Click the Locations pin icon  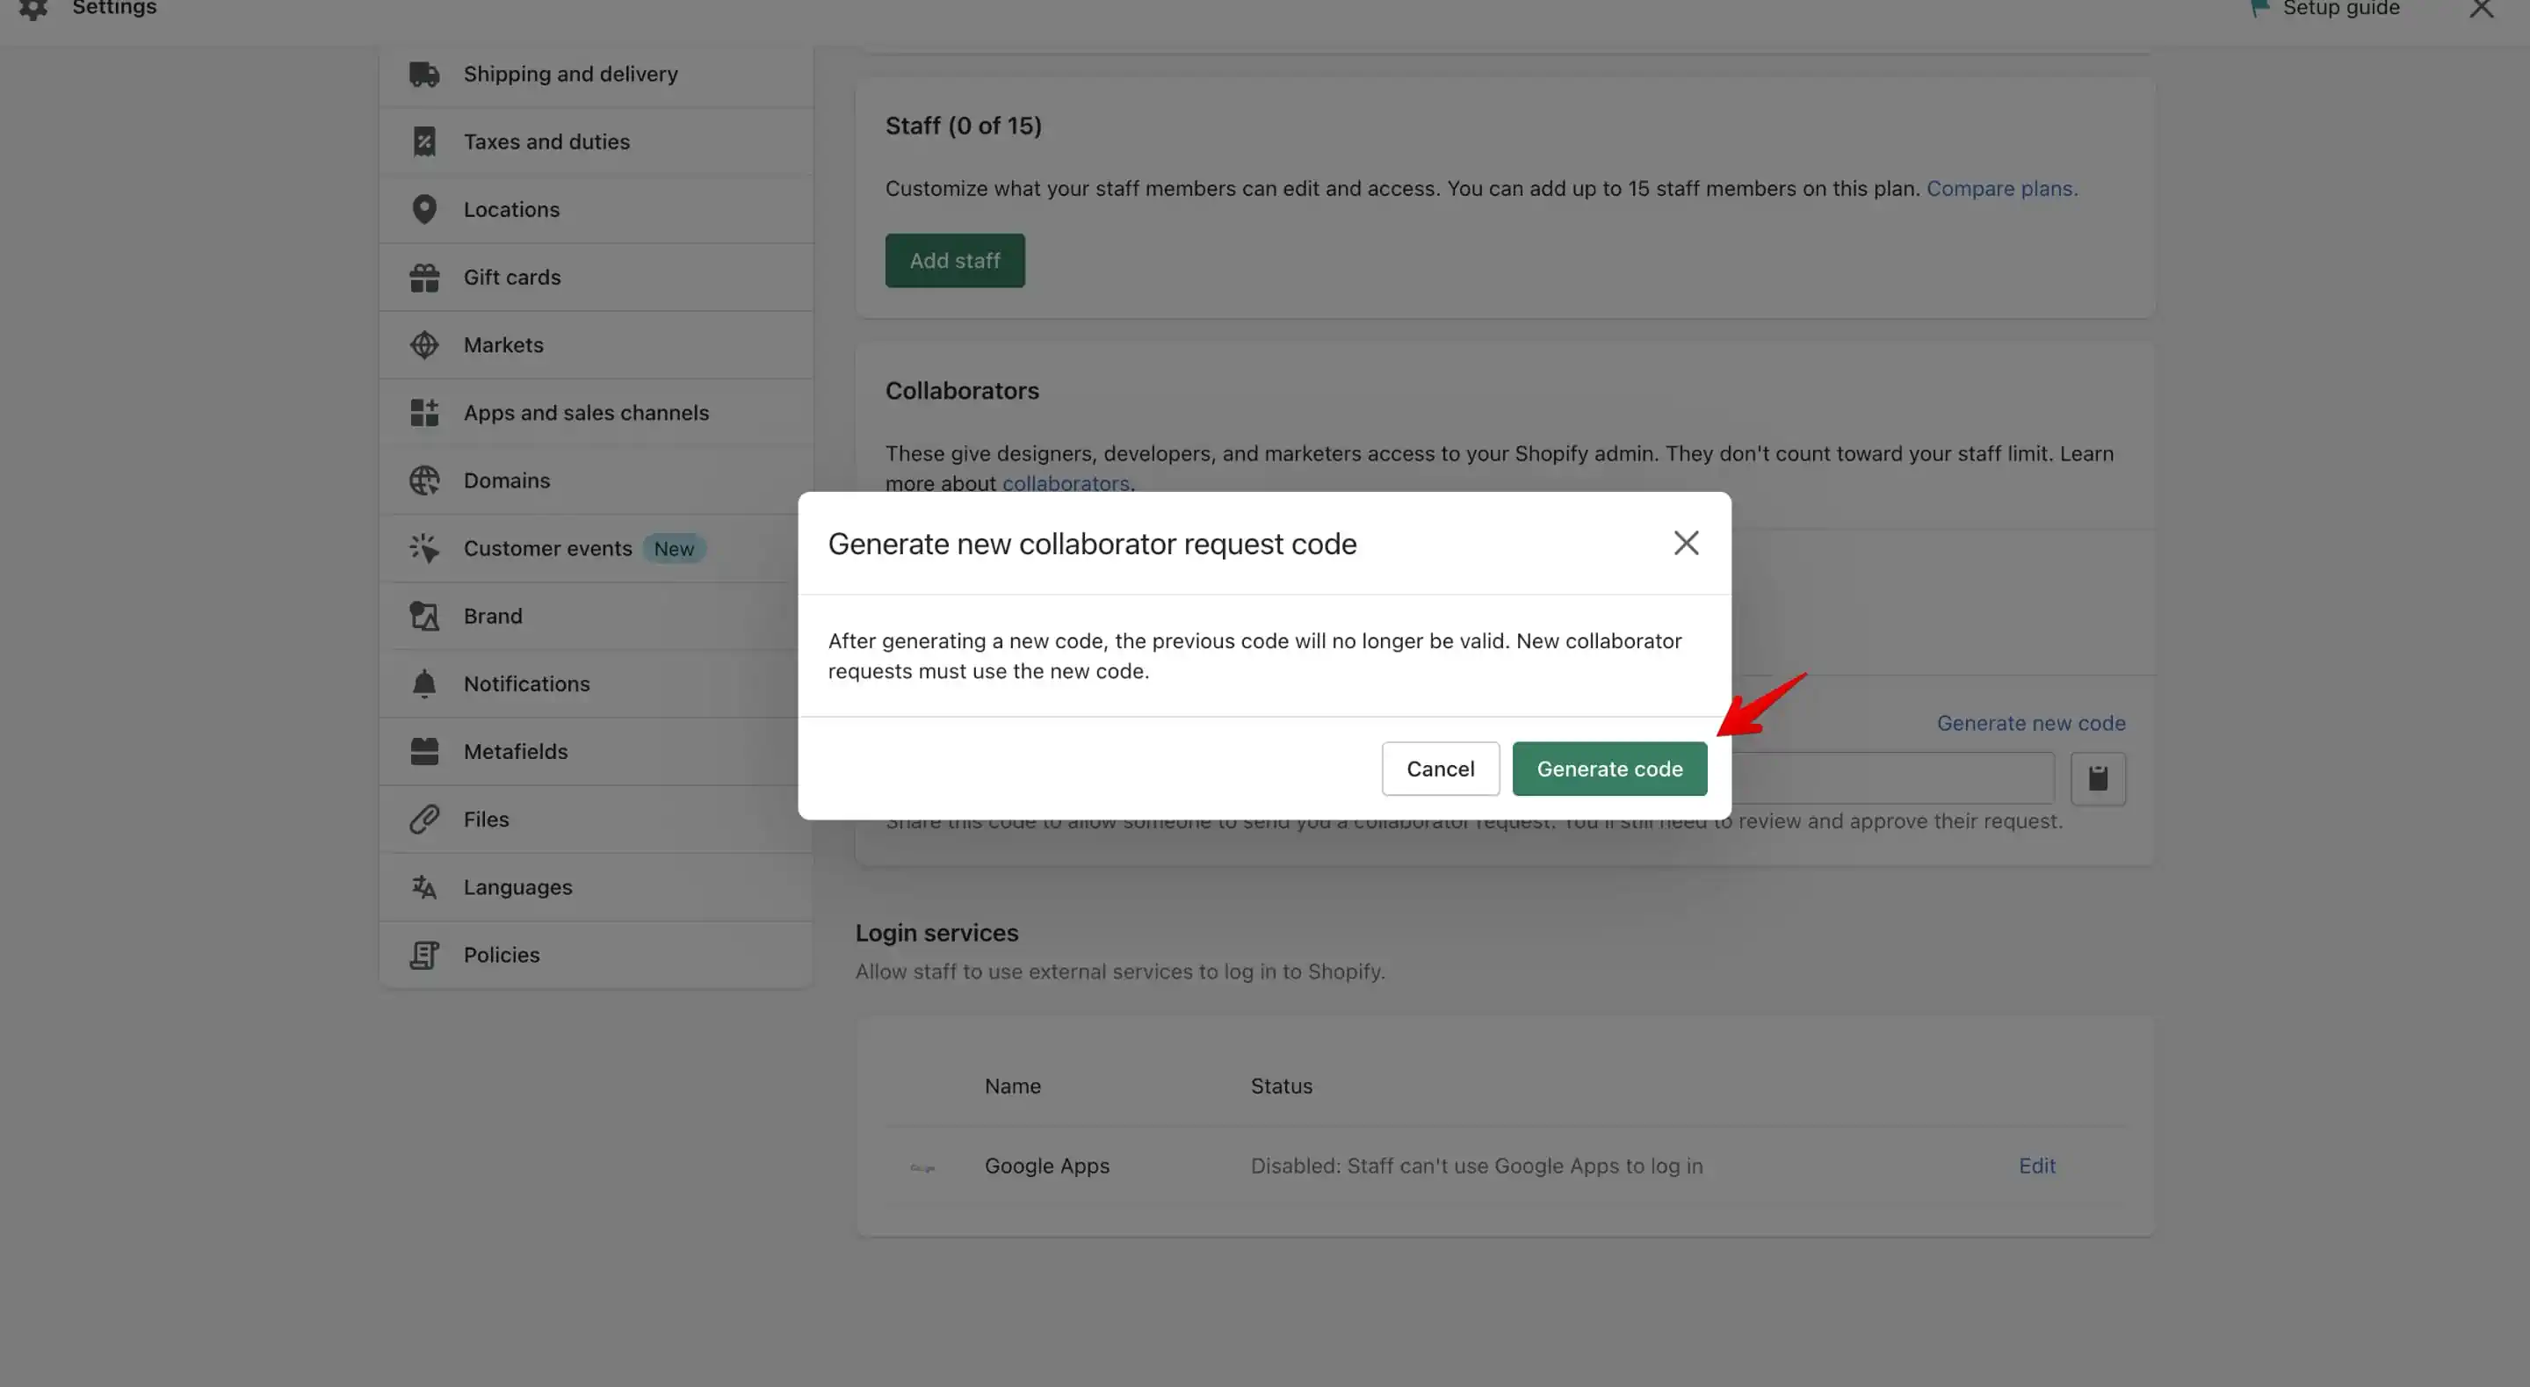pyautogui.click(x=424, y=209)
